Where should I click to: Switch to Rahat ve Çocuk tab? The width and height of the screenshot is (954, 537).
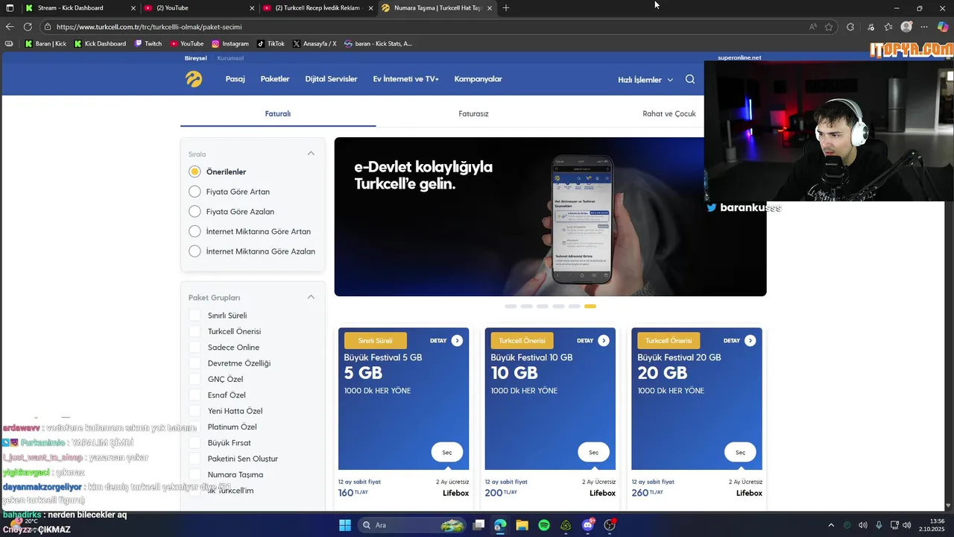coord(669,114)
